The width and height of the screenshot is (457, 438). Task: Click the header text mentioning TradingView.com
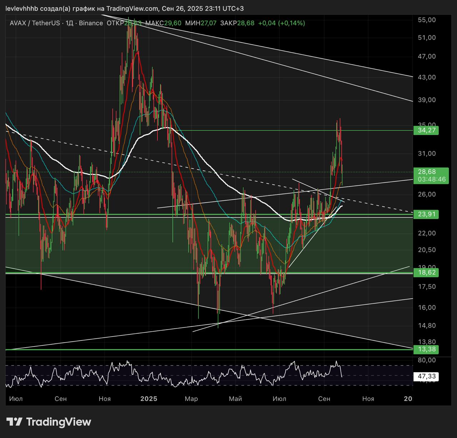[x=124, y=9]
